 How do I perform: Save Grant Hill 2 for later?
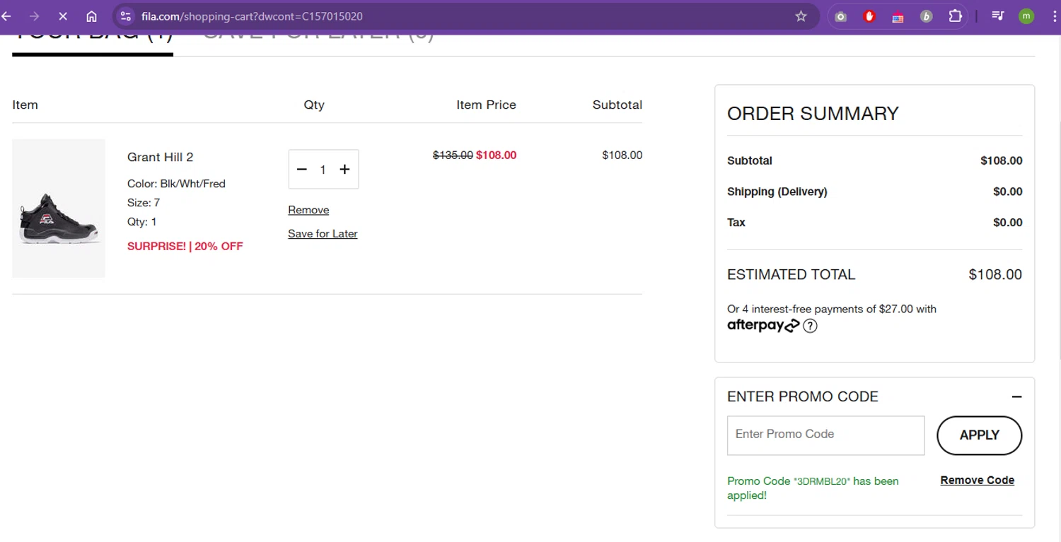(x=323, y=234)
